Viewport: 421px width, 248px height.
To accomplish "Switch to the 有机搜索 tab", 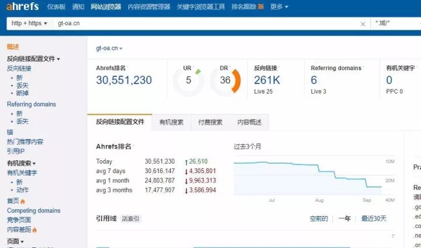I will pyautogui.click(x=171, y=122).
